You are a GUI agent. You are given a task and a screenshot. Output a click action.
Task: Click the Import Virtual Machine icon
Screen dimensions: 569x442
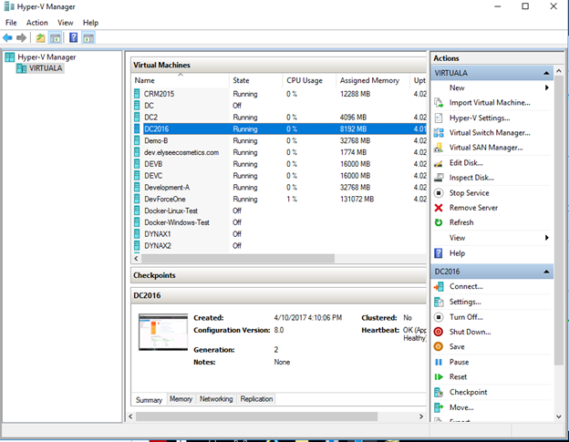point(439,103)
